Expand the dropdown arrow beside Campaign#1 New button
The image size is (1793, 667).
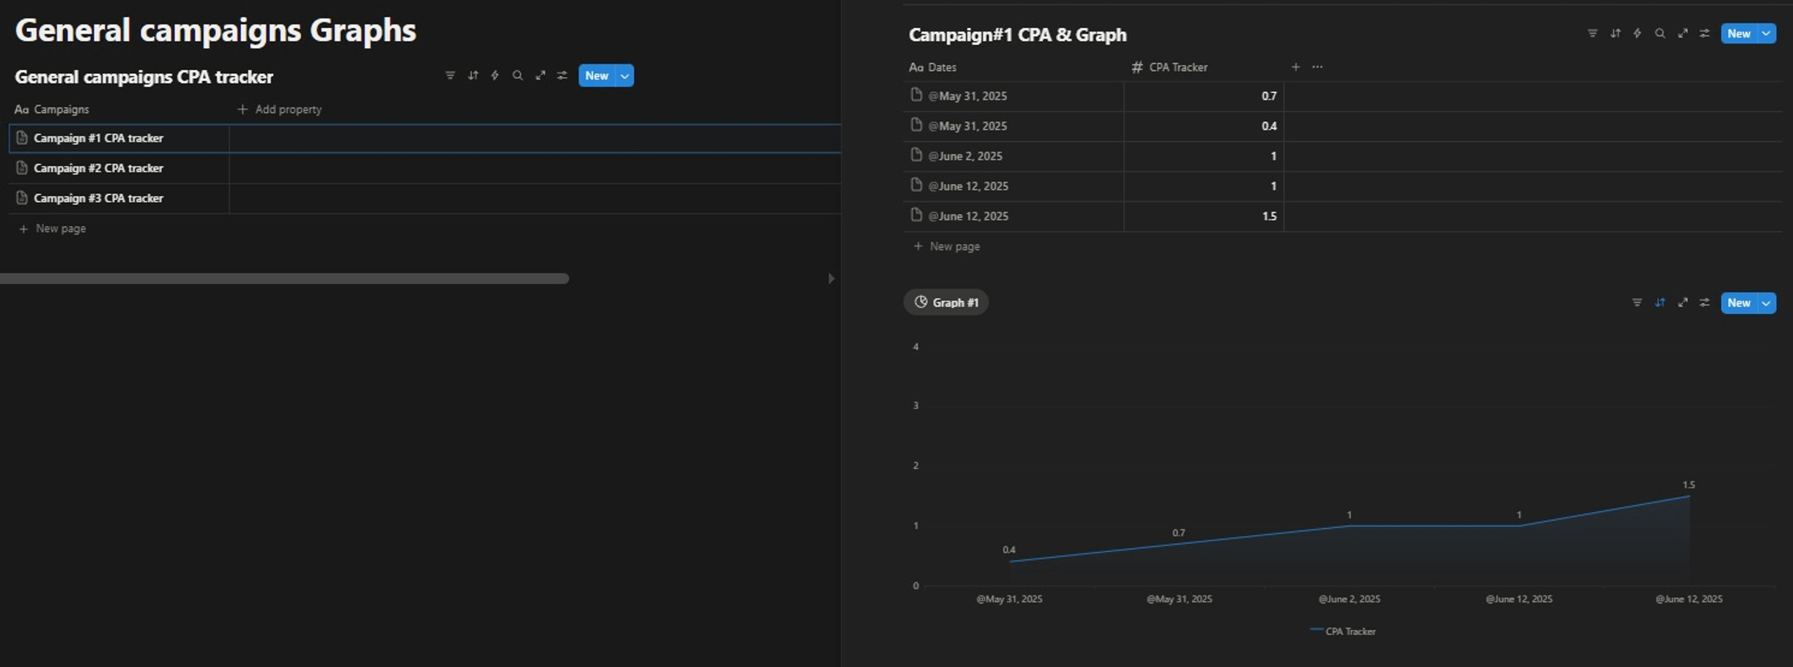click(x=1766, y=34)
